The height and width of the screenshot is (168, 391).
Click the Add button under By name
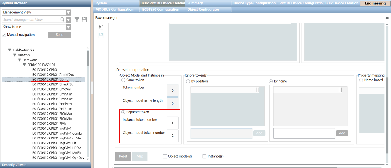coord(342,133)
